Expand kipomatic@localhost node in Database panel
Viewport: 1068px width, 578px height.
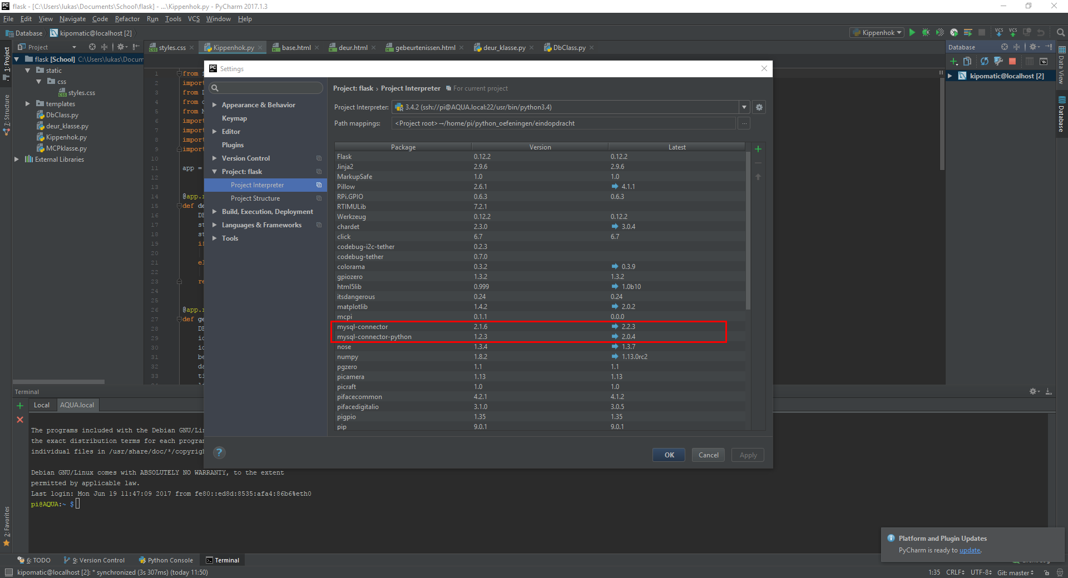pyautogui.click(x=950, y=76)
